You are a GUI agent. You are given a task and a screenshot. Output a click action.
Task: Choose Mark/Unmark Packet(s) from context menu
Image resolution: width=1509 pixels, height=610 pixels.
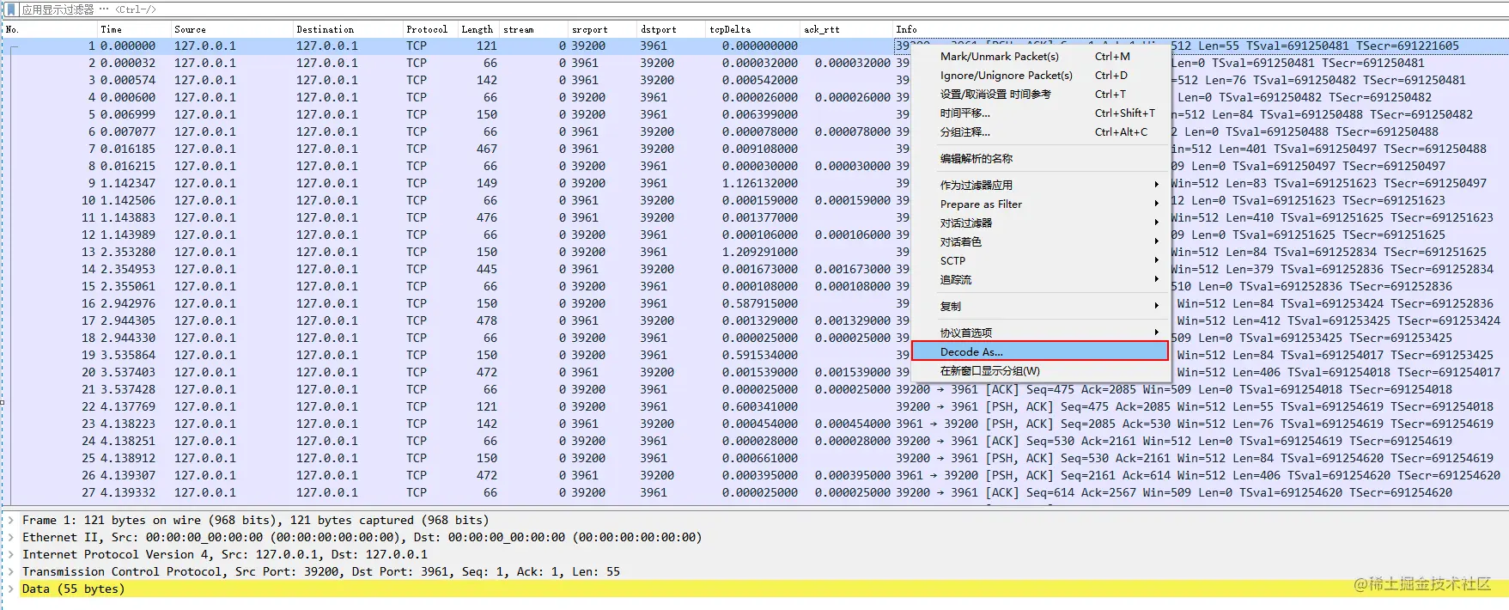point(1040,56)
